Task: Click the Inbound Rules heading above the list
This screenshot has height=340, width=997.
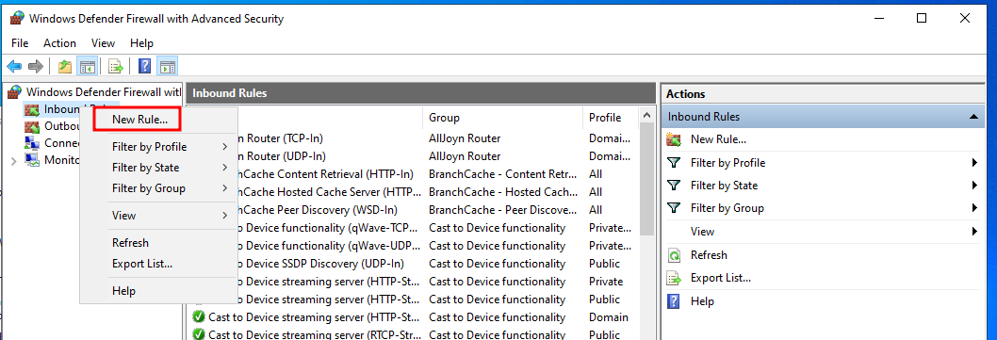Action: (x=230, y=93)
